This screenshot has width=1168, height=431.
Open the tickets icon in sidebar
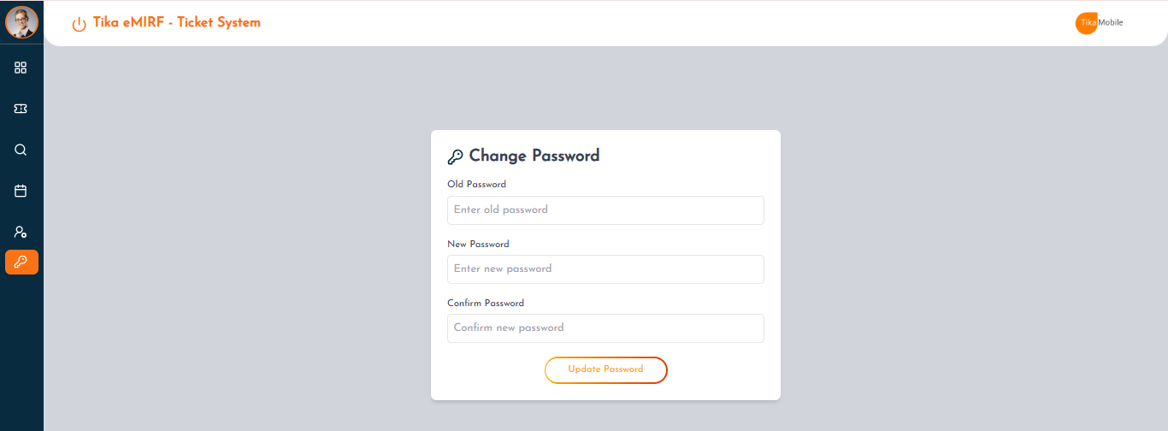[x=21, y=109]
